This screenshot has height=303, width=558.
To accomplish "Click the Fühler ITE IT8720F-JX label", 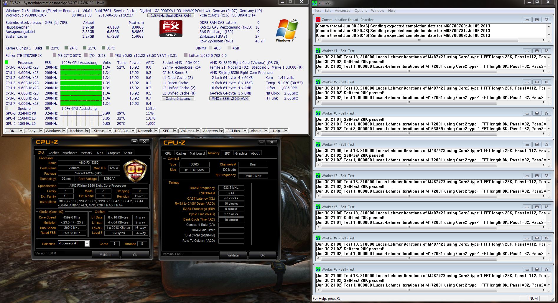I will point(24,55).
